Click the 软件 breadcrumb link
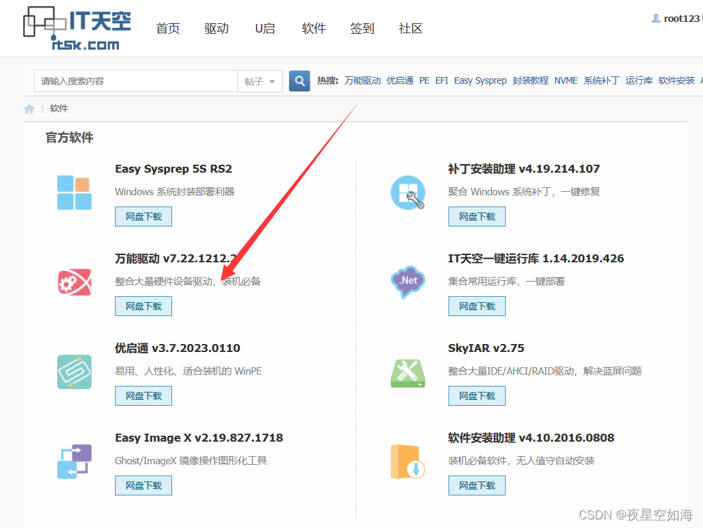The image size is (703, 528). click(58, 108)
